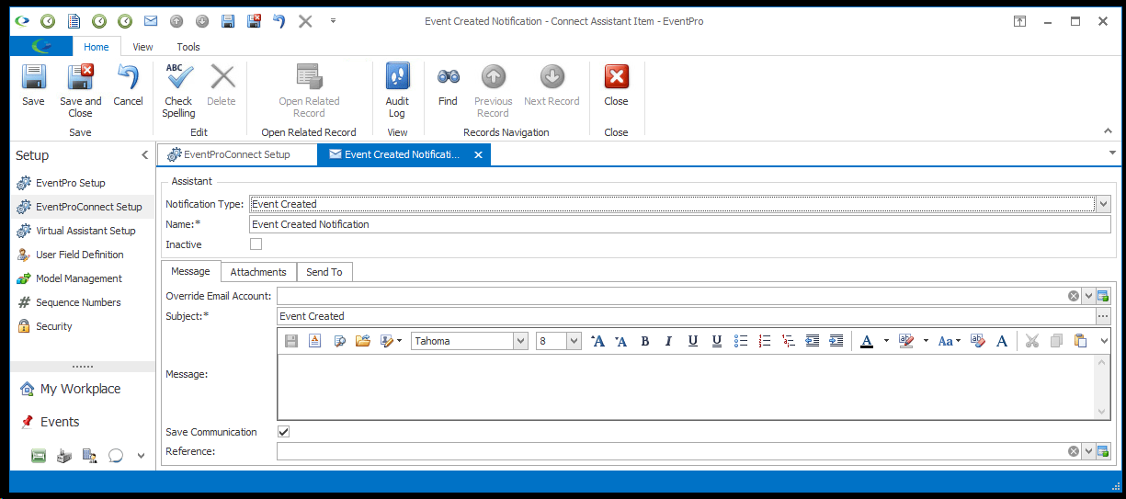Screen dimensions: 1126x499
Task: Click document icon in quick access toolbar
Action: click(x=74, y=21)
